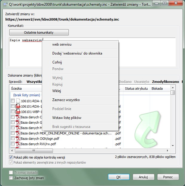Click the TortoiseSVN title bar icon
The image size is (185, 186).
tap(5, 4)
